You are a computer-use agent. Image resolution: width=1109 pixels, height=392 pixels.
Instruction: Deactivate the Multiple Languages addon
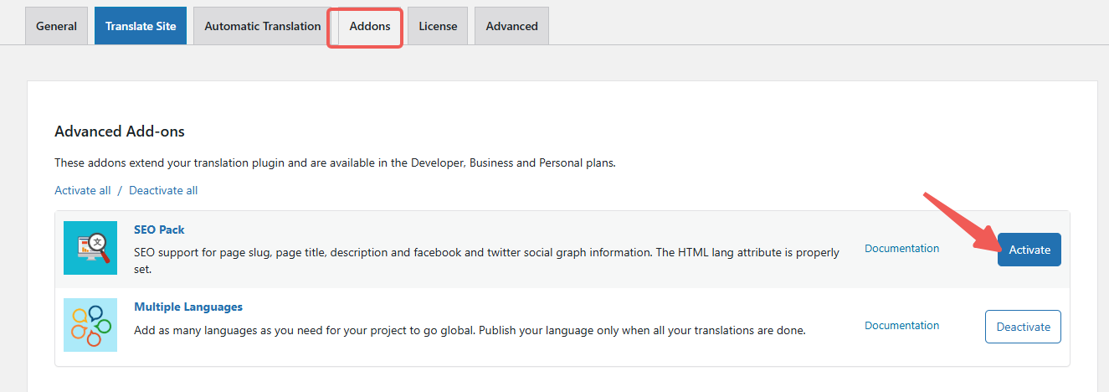coord(1023,327)
